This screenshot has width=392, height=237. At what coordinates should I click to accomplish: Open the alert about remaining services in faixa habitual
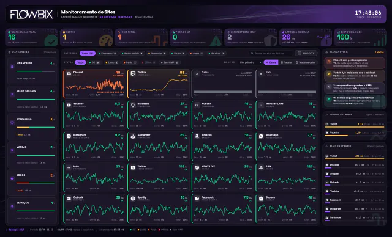coord(355,101)
